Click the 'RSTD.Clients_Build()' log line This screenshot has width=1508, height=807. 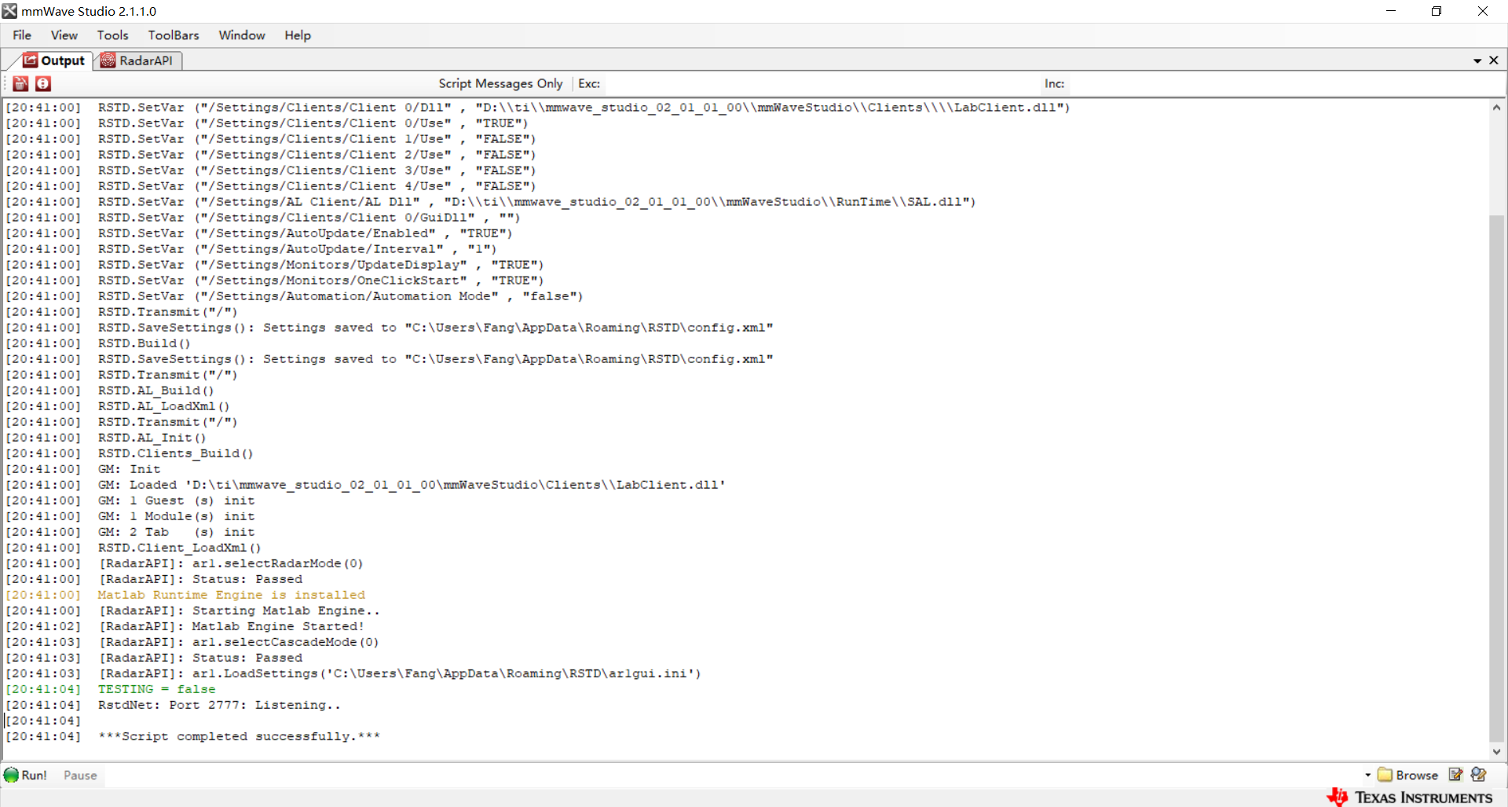click(x=175, y=453)
